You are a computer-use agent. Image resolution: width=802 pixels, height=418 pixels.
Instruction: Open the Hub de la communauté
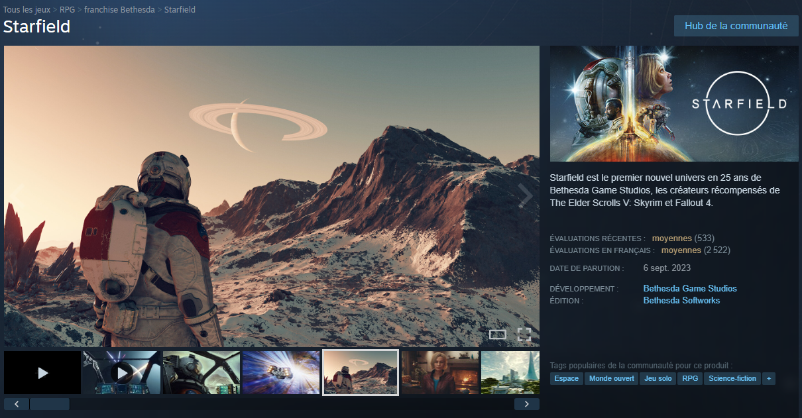tap(736, 26)
